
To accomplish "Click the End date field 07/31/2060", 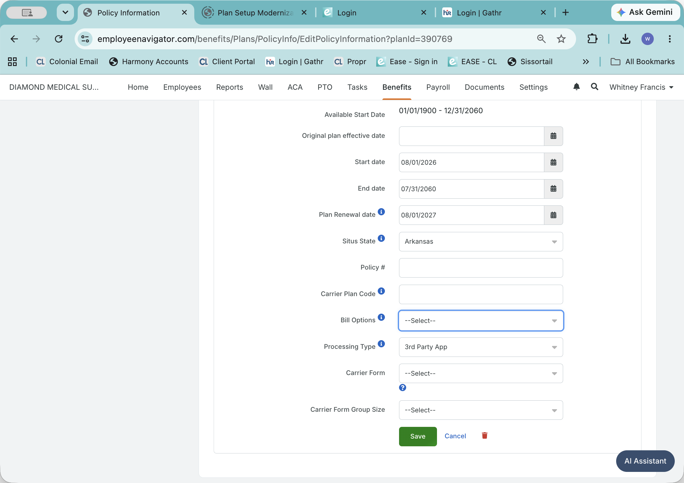I will coord(472,189).
